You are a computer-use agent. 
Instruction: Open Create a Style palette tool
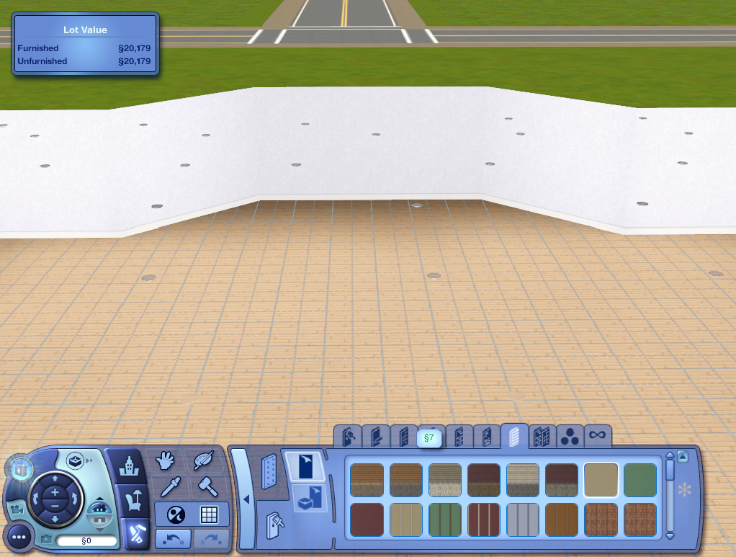click(x=204, y=460)
